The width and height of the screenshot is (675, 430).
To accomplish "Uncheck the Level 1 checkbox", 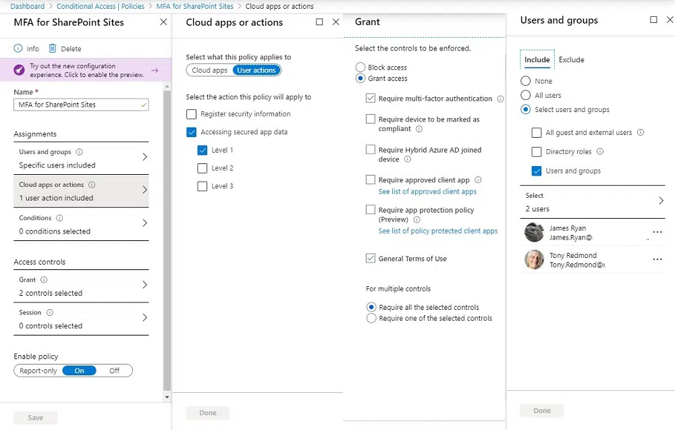I will click(x=202, y=151).
